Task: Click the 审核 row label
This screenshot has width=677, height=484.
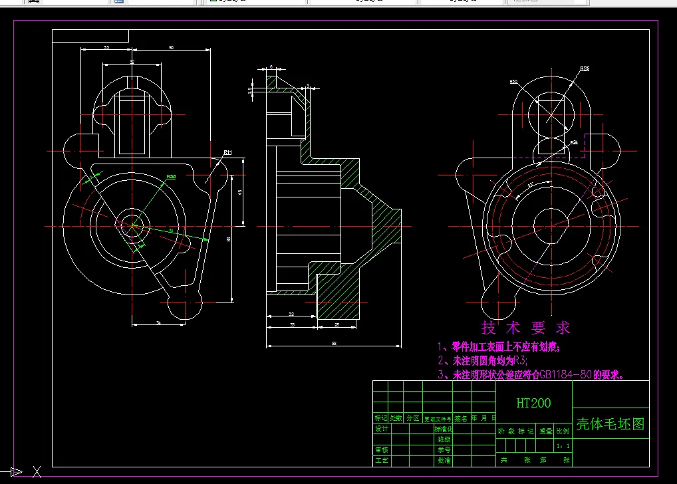Action: coord(382,450)
